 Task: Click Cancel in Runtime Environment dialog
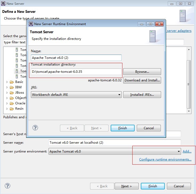point(149,128)
